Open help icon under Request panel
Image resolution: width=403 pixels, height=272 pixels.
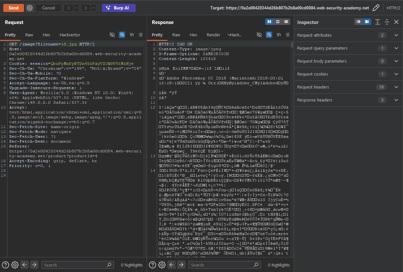click(x=5, y=265)
